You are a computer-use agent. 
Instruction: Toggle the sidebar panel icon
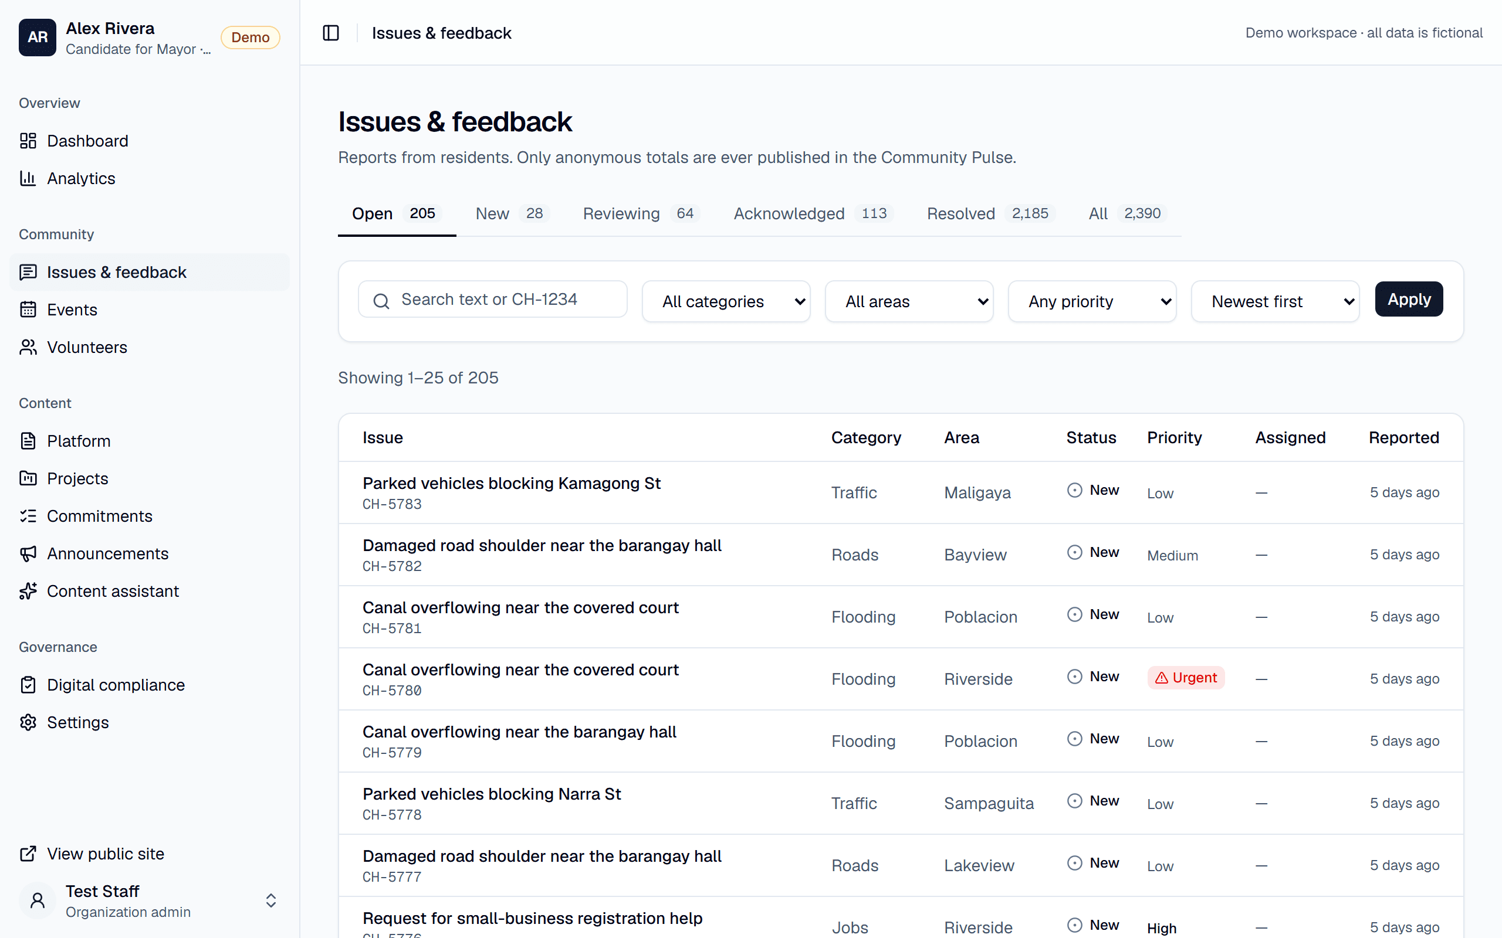(x=331, y=33)
